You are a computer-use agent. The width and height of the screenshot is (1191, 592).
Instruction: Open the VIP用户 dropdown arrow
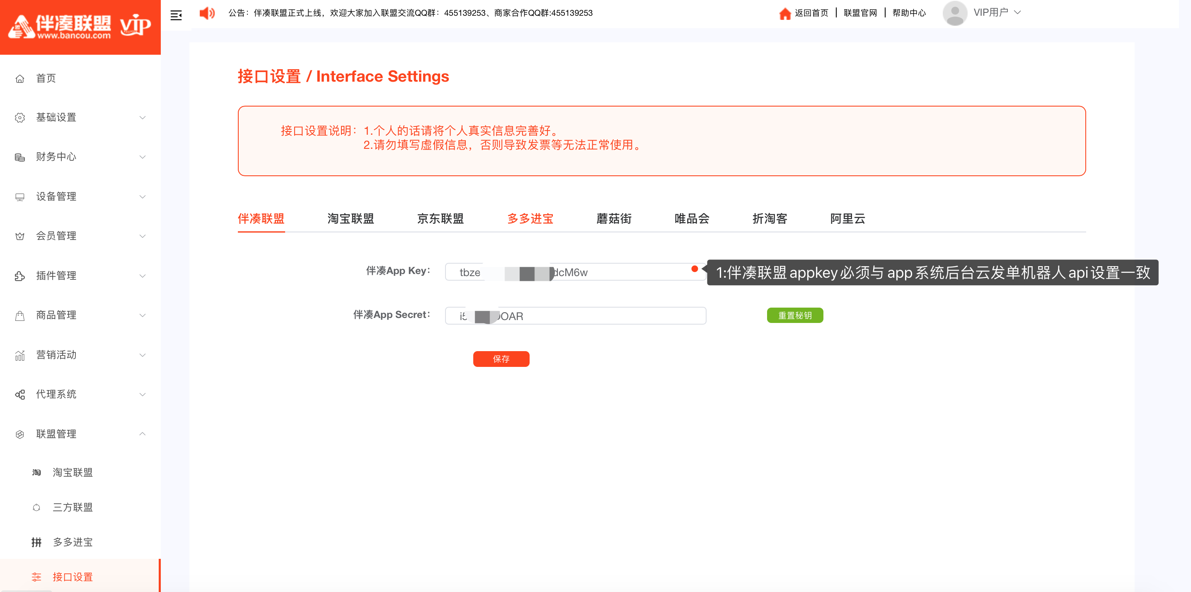tap(1017, 12)
